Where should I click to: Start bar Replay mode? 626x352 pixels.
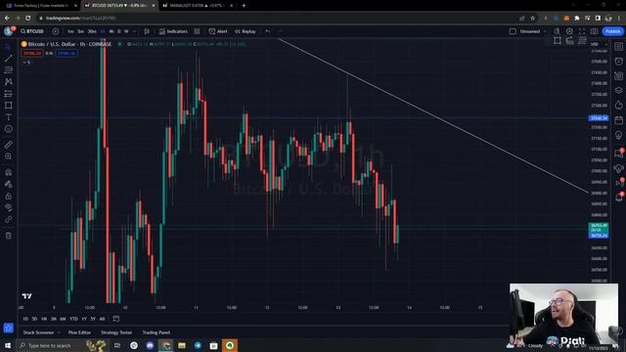246,31
